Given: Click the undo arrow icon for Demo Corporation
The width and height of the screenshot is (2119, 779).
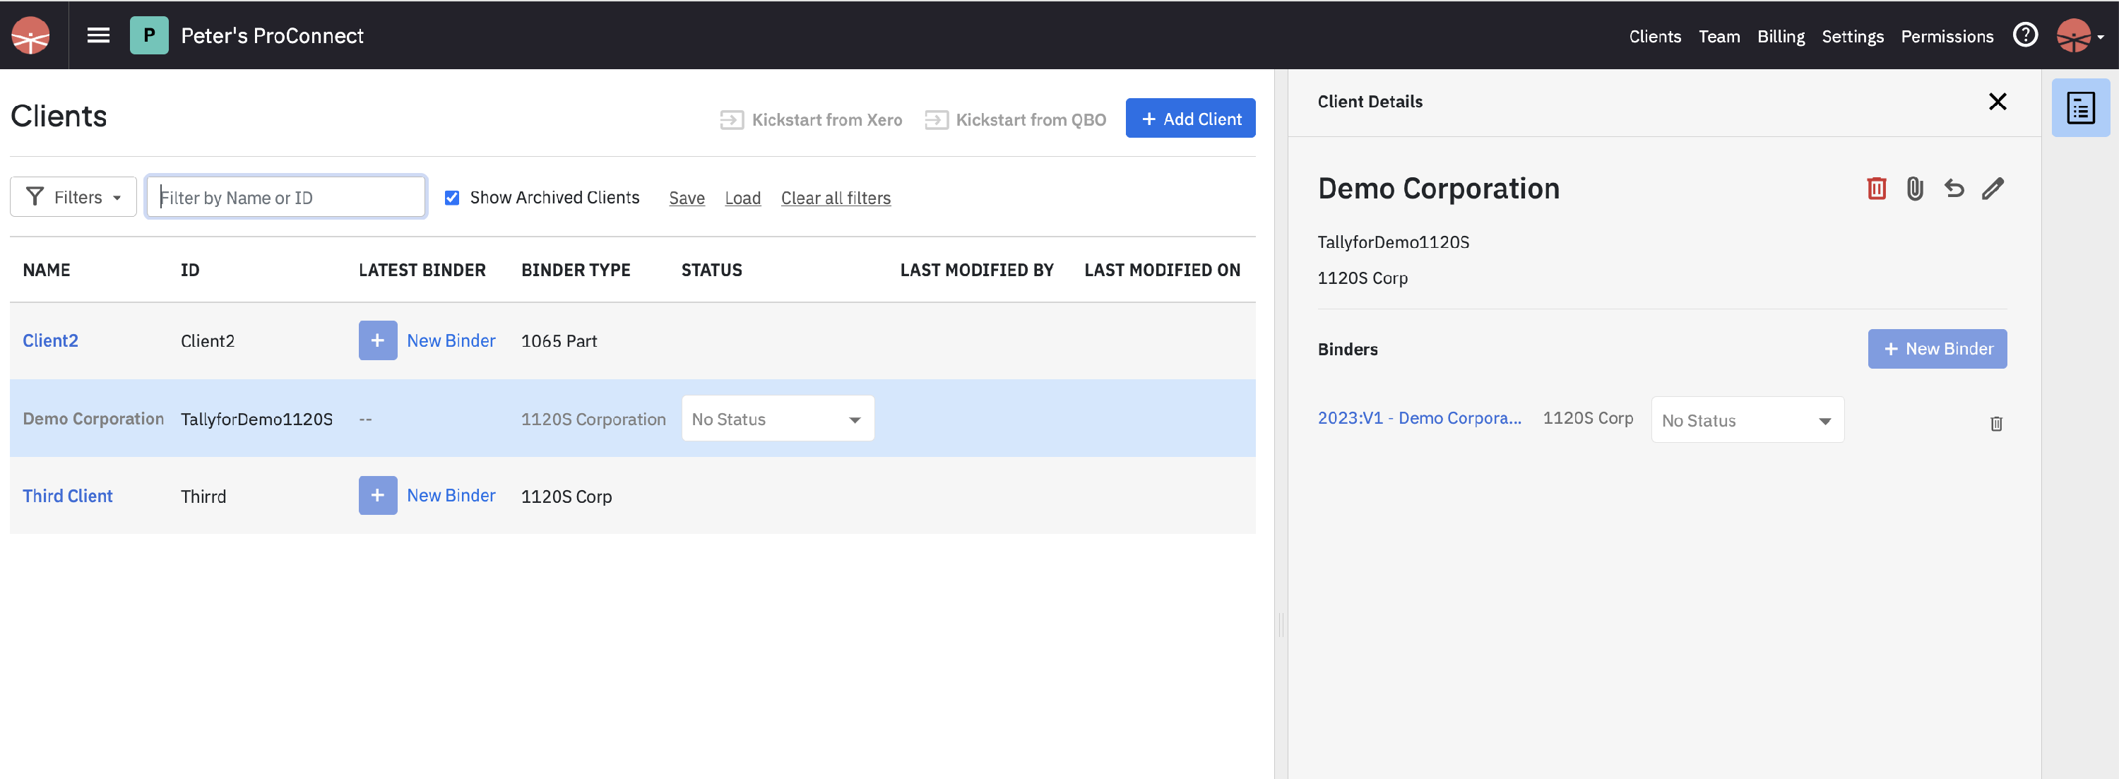Looking at the screenshot, I should click(x=1954, y=189).
